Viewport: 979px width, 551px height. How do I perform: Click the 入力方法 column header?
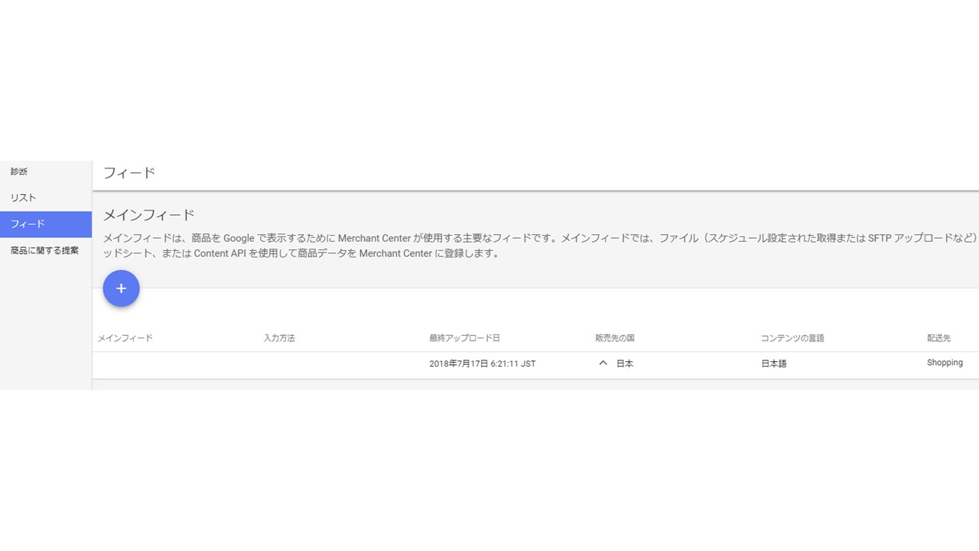coord(279,338)
